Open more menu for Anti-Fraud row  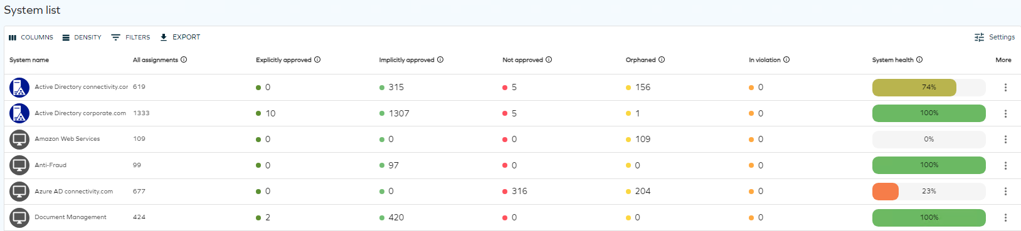[x=1005, y=166]
